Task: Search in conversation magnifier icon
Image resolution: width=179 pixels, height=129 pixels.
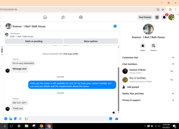Action: click(154, 46)
